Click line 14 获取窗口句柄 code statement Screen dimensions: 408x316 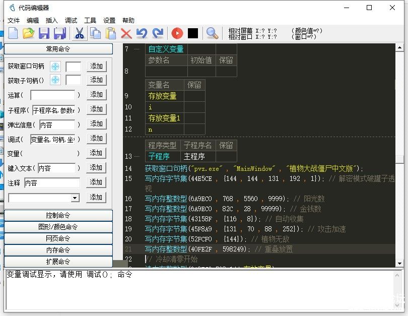(x=254, y=168)
